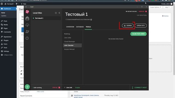Switch to the Tools tab
175x98 pixels.
(x=88, y=27)
